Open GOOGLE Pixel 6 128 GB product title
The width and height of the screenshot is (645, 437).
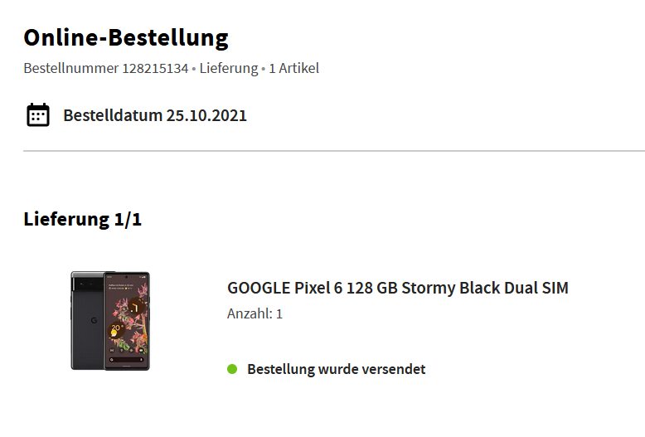[398, 288]
